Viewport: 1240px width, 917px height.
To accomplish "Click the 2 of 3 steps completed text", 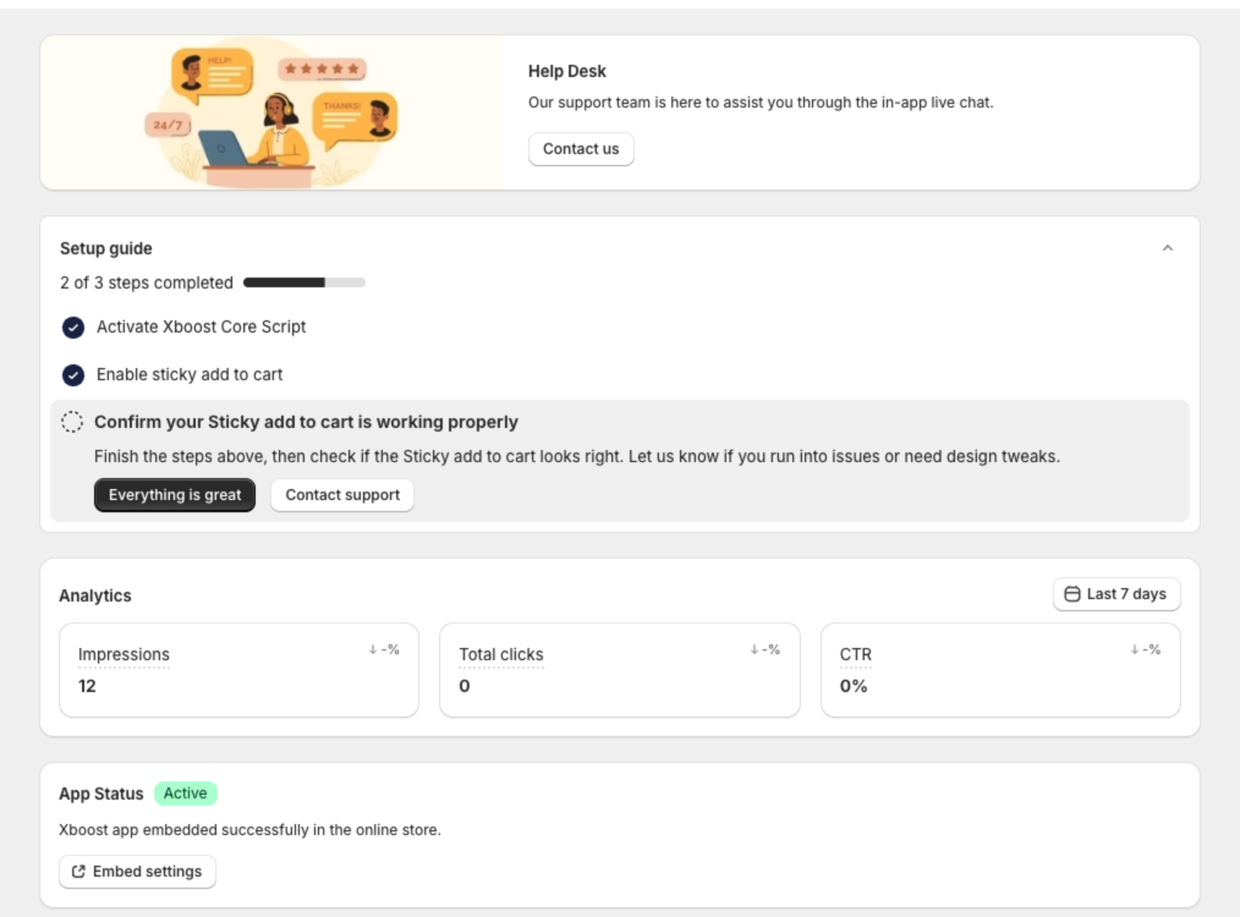I will [147, 282].
